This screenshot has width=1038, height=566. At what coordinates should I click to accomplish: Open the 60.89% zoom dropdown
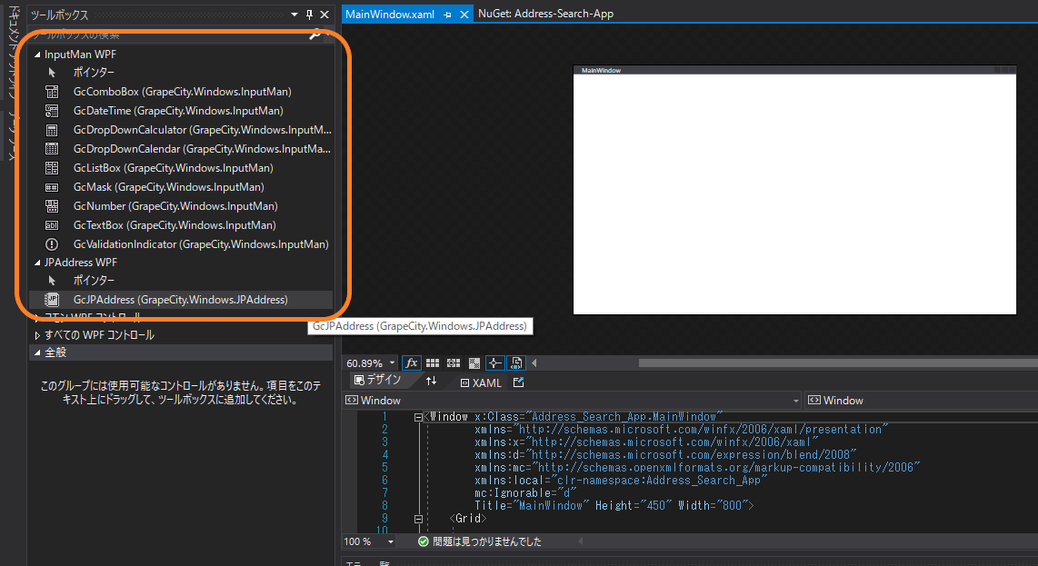click(x=392, y=362)
